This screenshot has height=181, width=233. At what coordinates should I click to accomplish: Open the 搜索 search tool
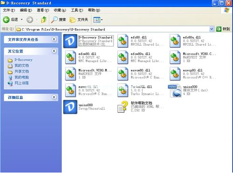point(58,20)
